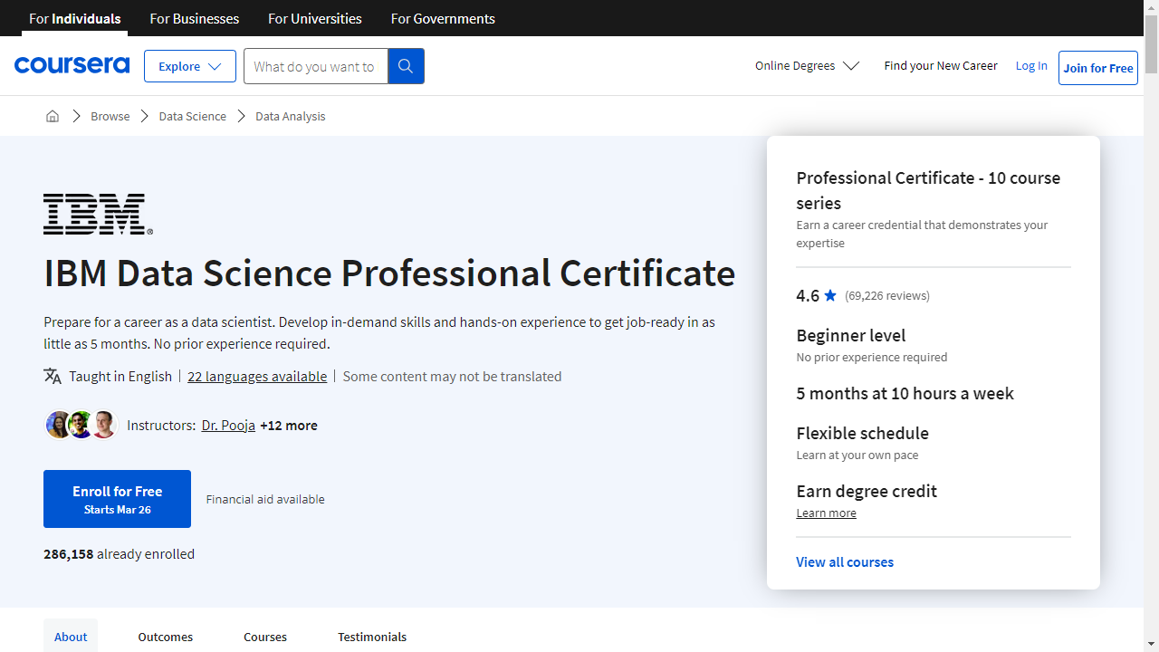Select the About tab

click(x=71, y=636)
